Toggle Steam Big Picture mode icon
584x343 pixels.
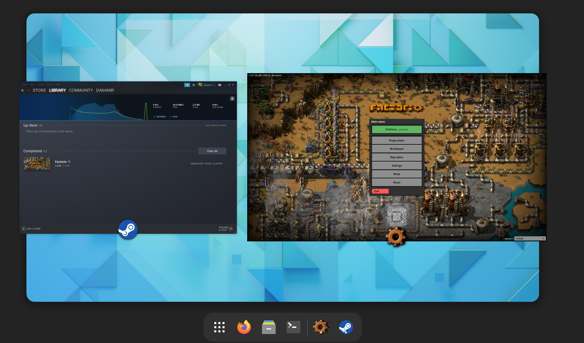(219, 85)
